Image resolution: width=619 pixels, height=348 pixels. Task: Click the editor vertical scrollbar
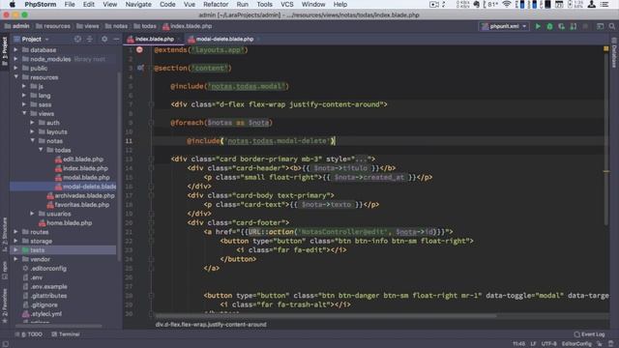coord(606,138)
